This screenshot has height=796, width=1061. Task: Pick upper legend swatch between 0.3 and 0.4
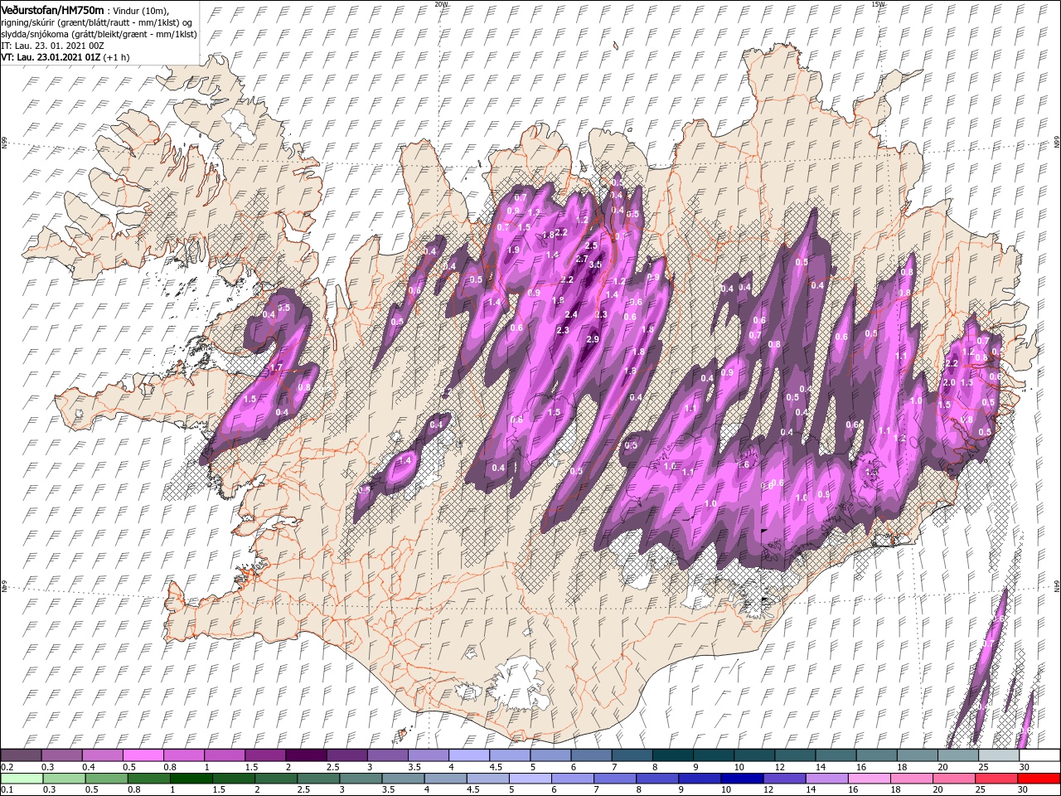click(61, 755)
